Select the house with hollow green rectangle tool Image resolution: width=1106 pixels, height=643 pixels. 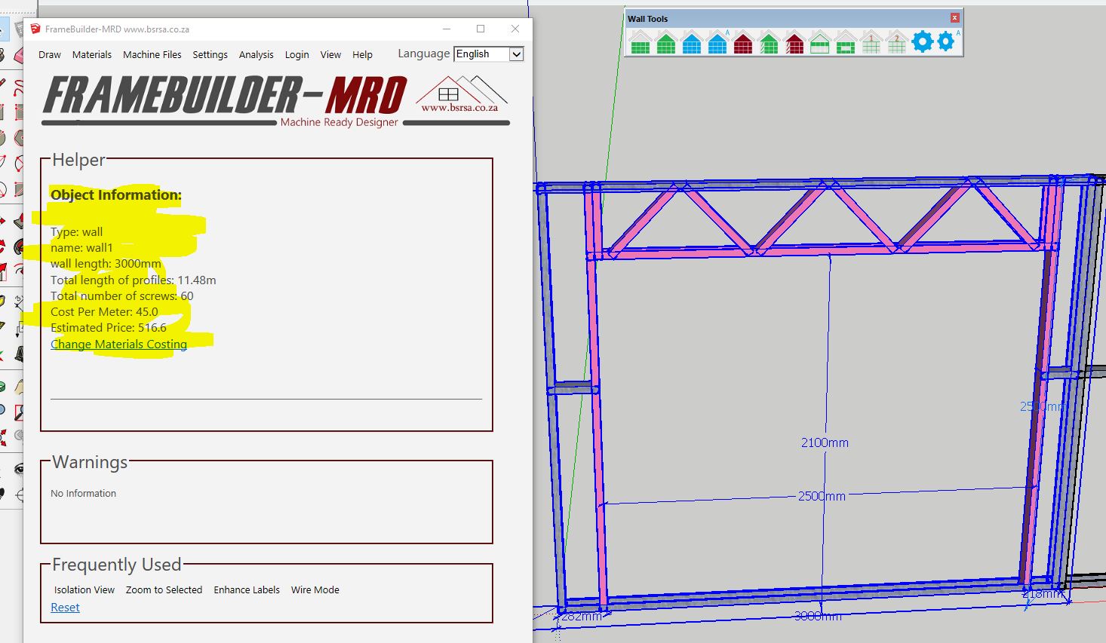[x=846, y=42]
